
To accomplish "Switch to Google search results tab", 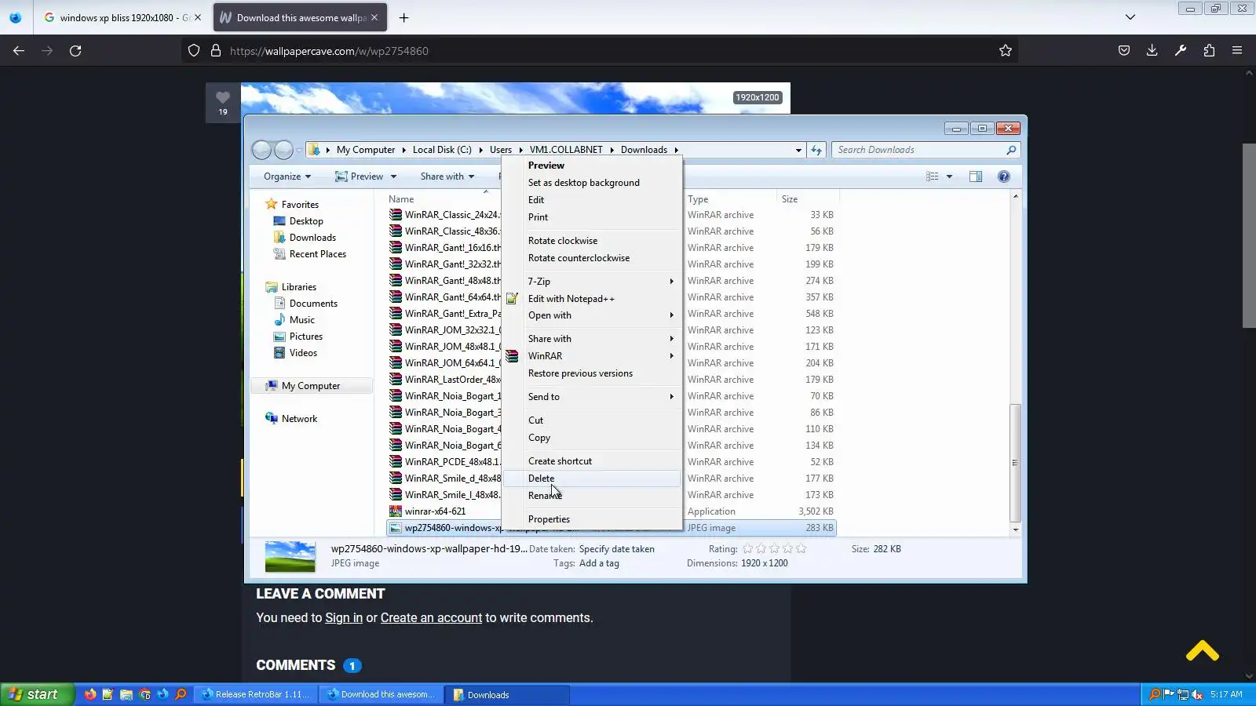I will coord(122,17).
